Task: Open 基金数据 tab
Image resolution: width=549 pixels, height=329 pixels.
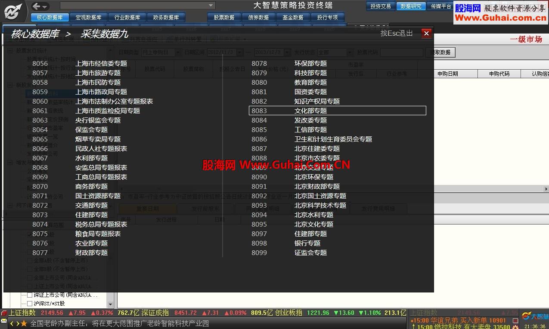Action: [x=293, y=18]
